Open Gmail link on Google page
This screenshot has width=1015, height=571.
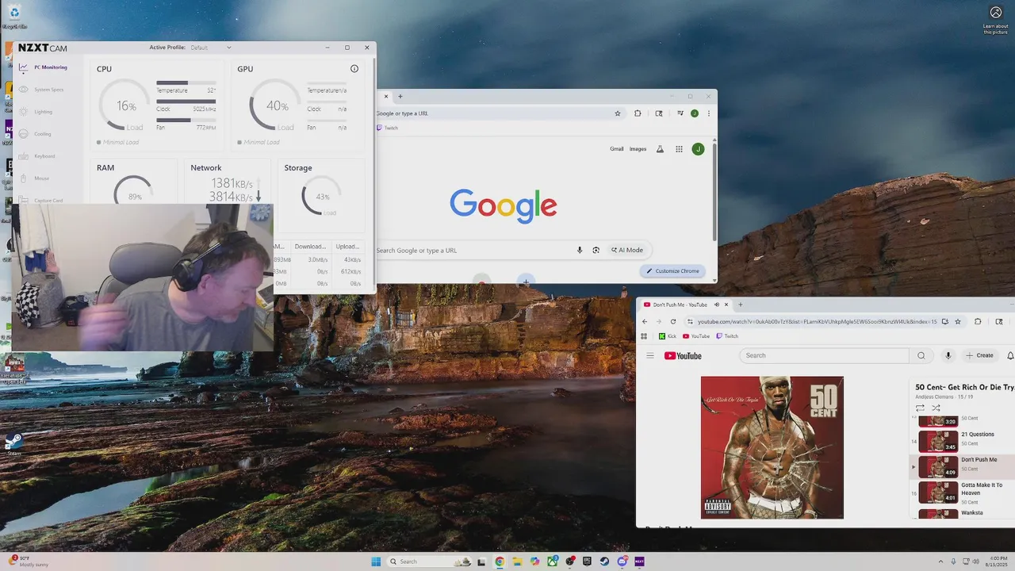point(616,149)
